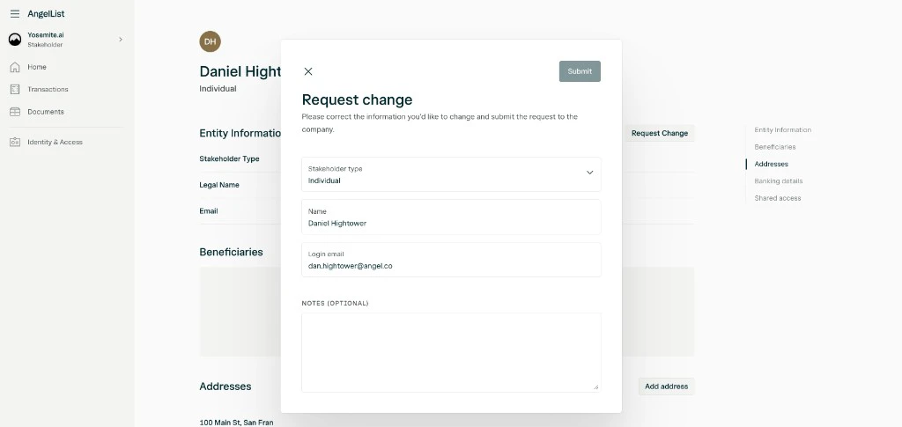This screenshot has height=427, width=902.
Task: Jump to Banking details in page outline
Action: pyautogui.click(x=779, y=181)
